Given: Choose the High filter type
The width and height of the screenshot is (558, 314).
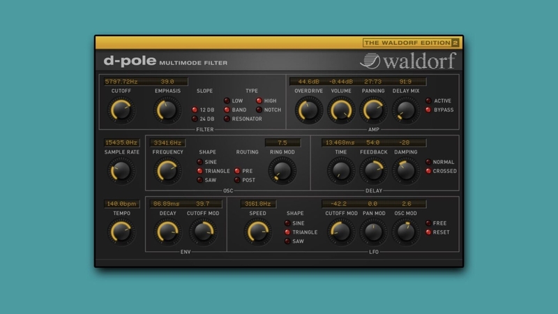Looking at the screenshot, I should point(259,100).
